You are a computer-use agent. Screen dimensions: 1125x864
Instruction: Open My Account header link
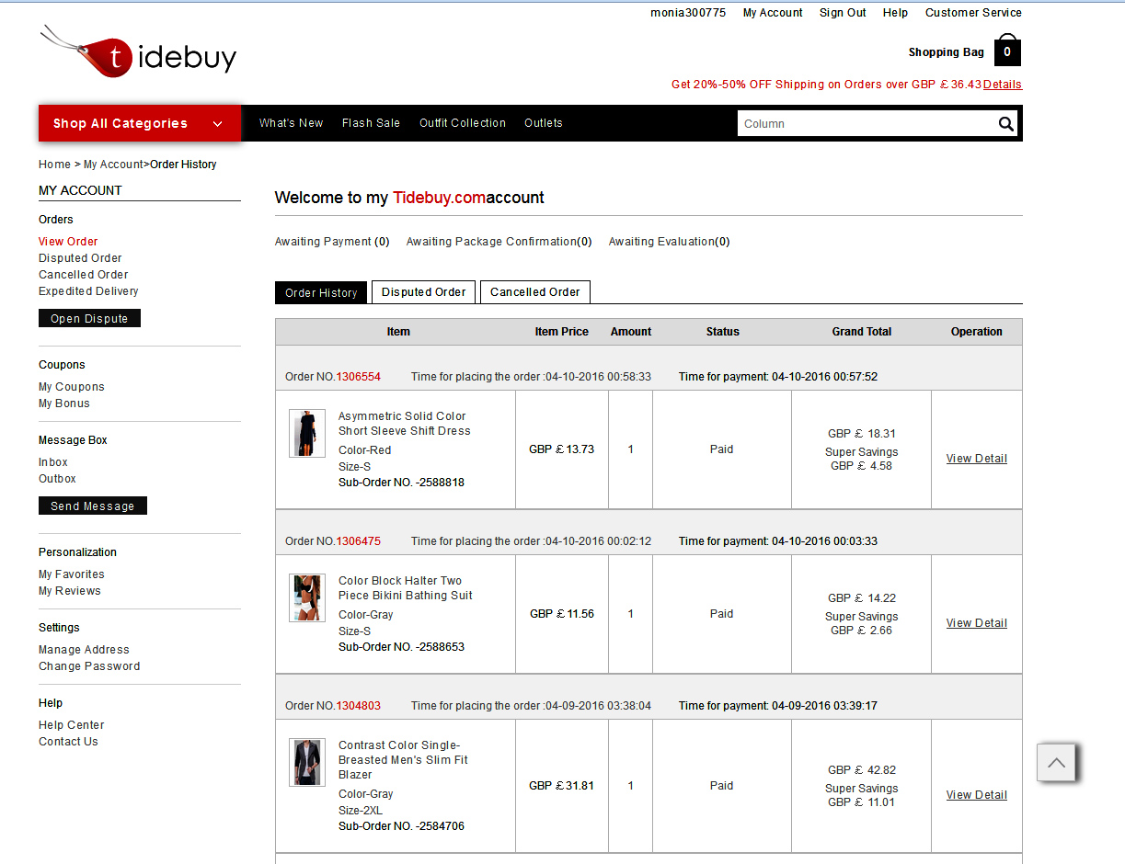pyautogui.click(x=773, y=13)
